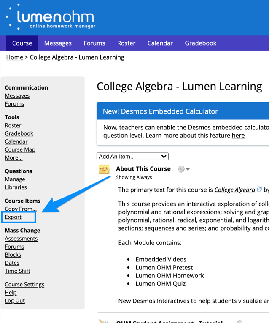The image size is (269, 323).
Task: Open Libraries link under Questions
Action: 16,187
